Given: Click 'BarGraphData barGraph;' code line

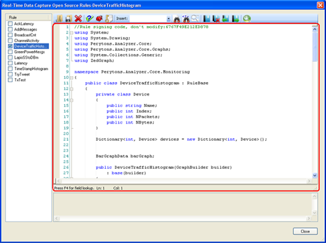Looking at the screenshot, I should [x=125, y=156].
